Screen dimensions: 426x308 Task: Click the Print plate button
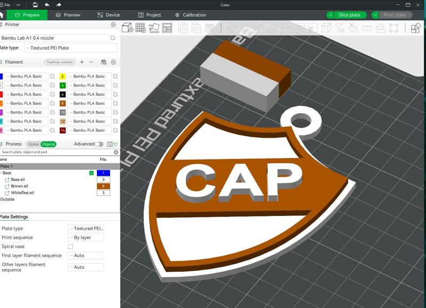(x=395, y=15)
